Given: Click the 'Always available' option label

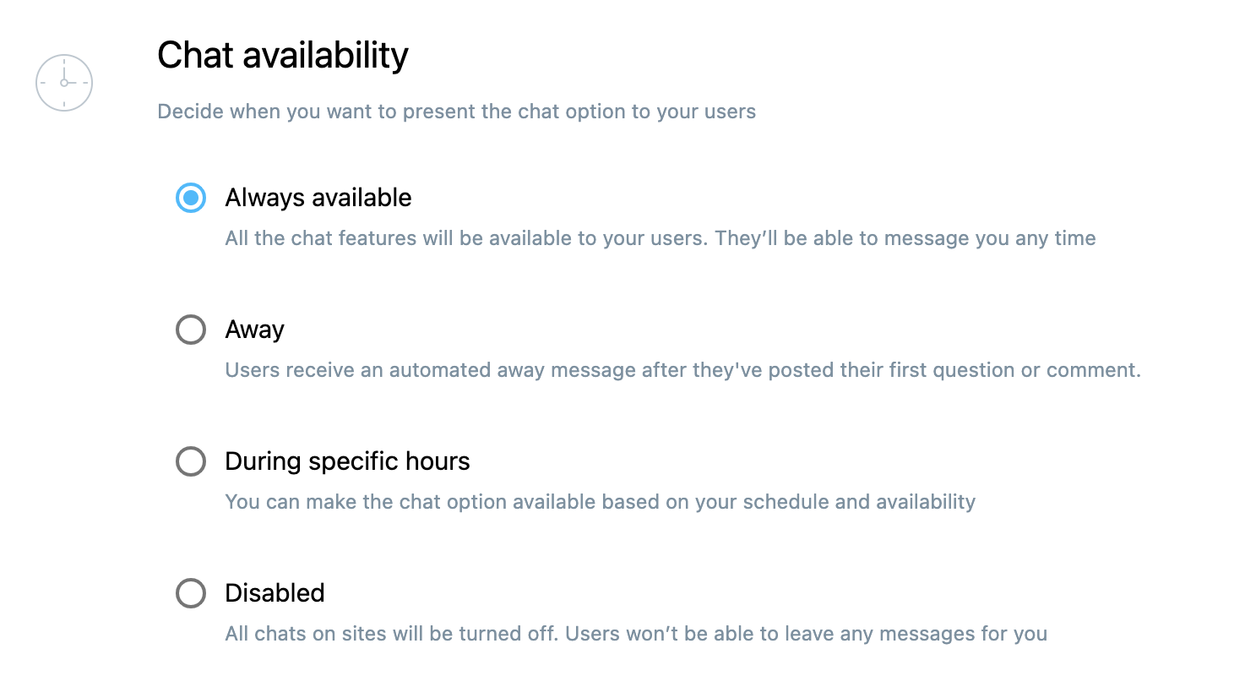Looking at the screenshot, I should tap(318, 198).
